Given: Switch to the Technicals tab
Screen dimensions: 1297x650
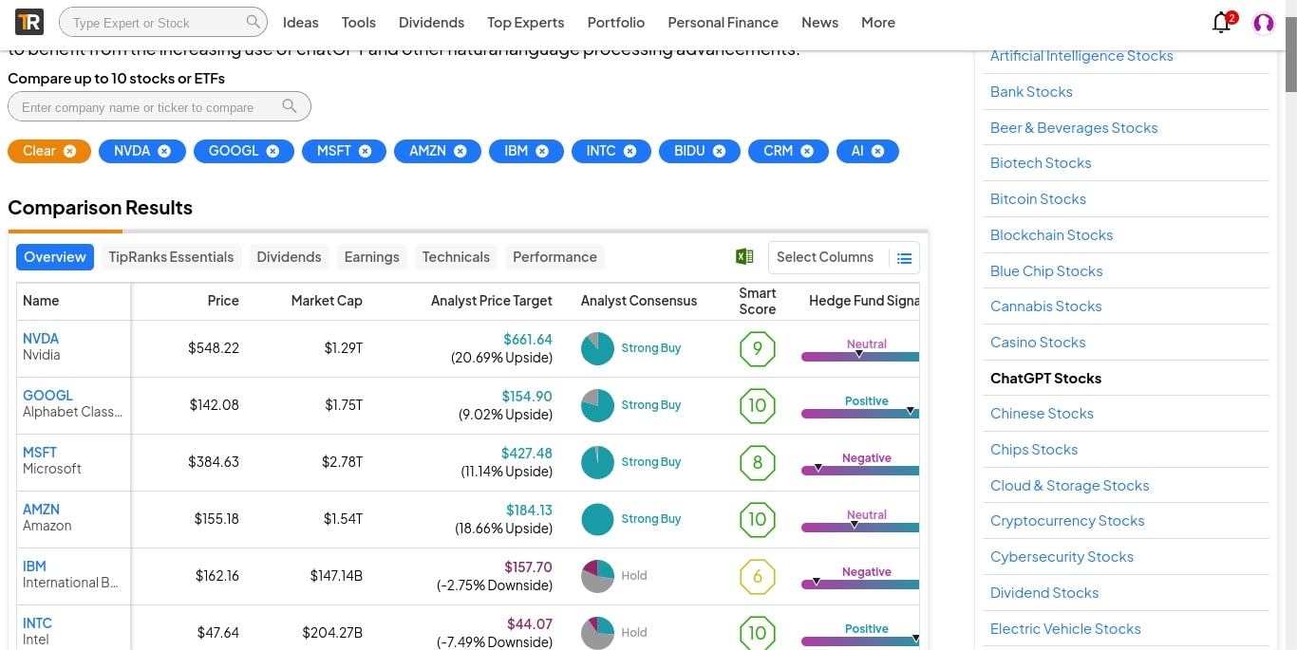Looking at the screenshot, I should point(456,257).
